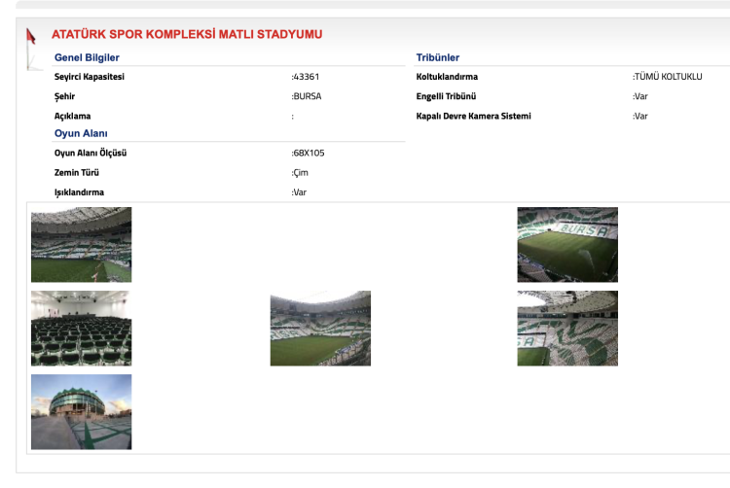Select the 43361 capacity value

click(x=306, y=77)
